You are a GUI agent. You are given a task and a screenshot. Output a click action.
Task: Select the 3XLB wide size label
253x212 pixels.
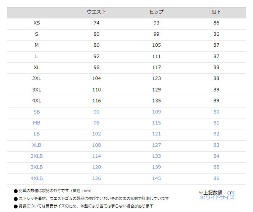(37, 167)
